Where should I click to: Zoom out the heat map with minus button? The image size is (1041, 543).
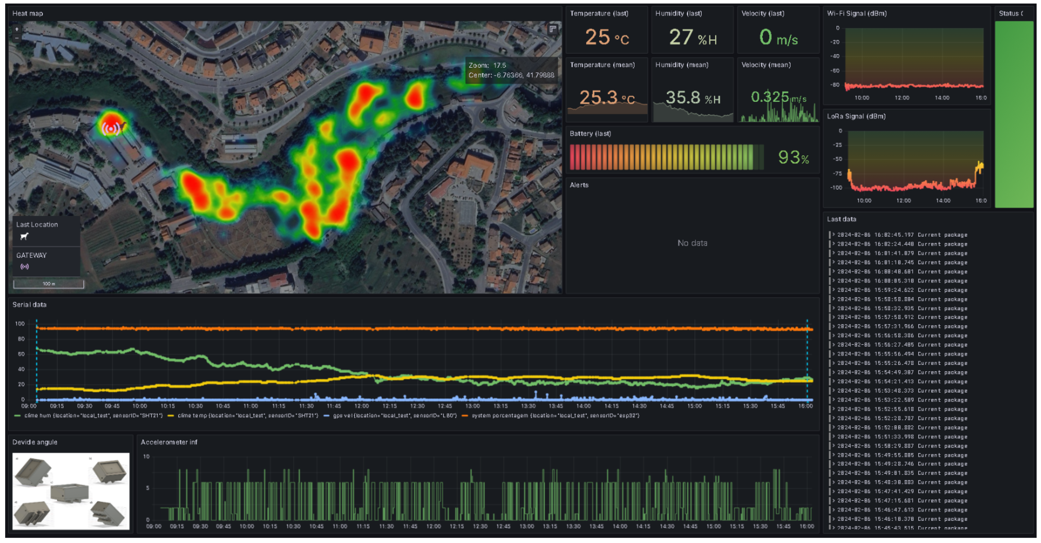tap(17, 38)
